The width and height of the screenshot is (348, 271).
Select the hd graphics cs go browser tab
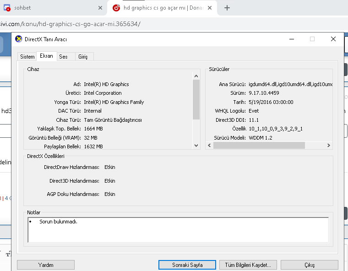pyautogui.click(x=162, y=8)
